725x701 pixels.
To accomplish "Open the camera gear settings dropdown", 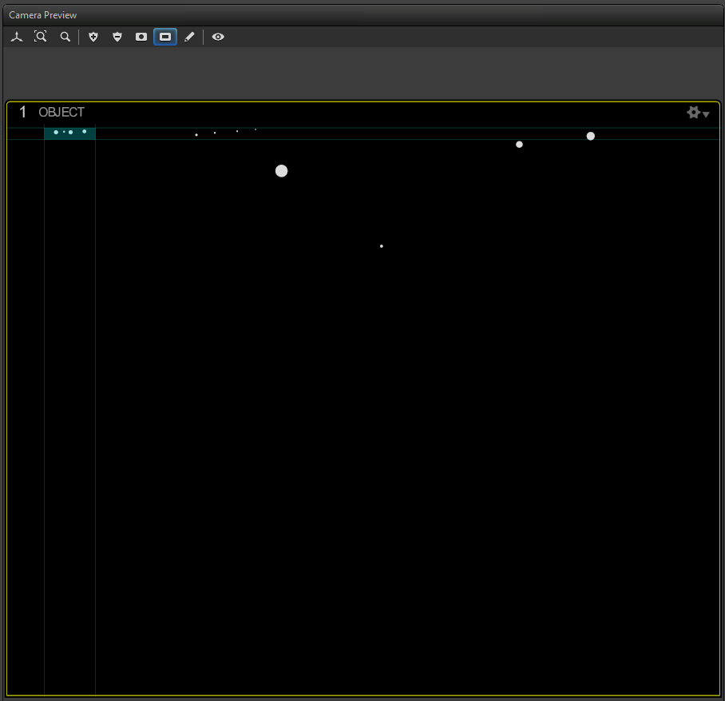I will [x=697, y=113].
